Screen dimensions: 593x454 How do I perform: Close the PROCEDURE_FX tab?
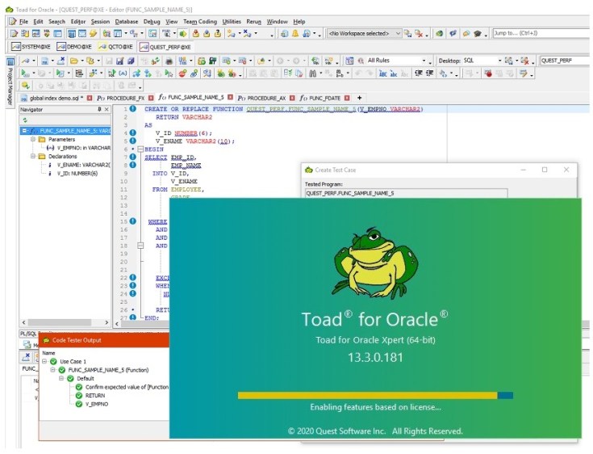click(151, 98)
